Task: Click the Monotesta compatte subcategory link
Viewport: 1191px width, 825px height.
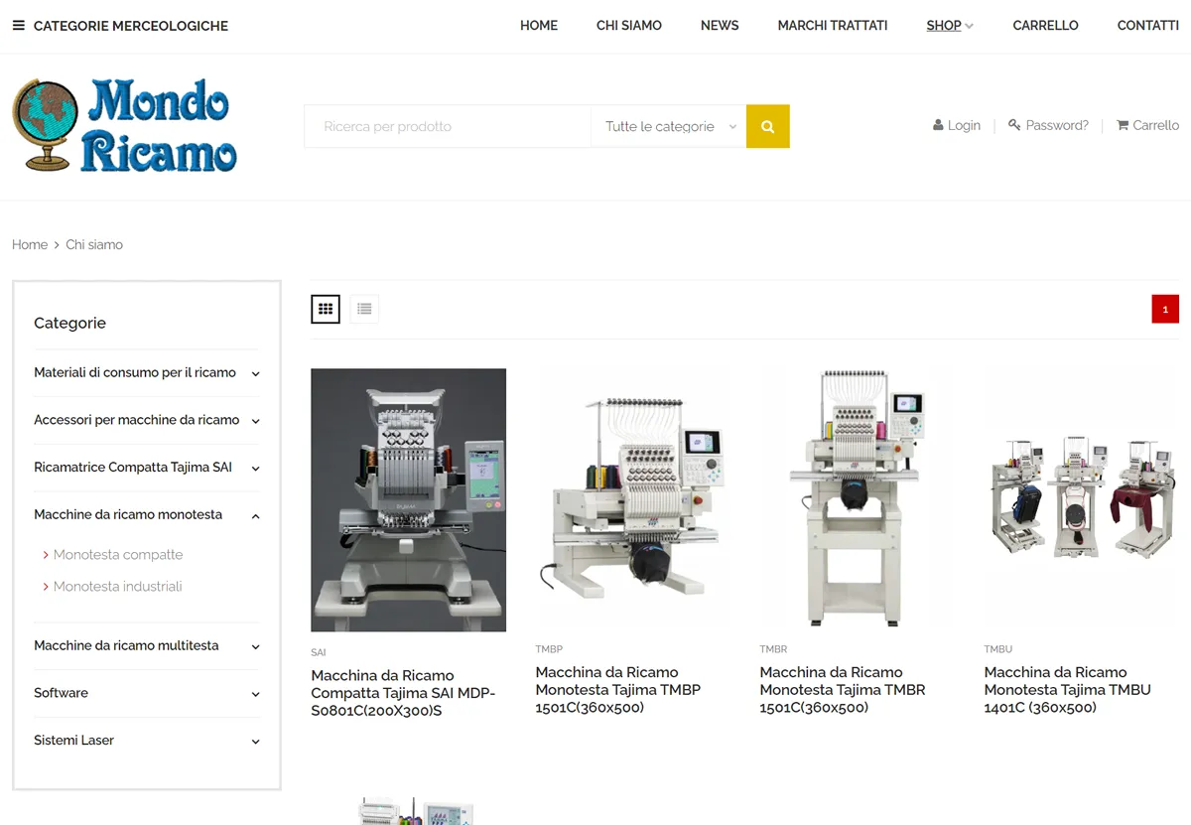Action: [x=118, y=555]
